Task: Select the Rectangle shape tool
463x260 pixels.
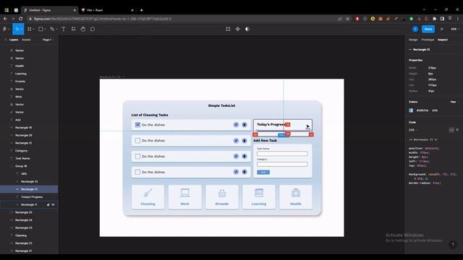Action: coord(41,29)
